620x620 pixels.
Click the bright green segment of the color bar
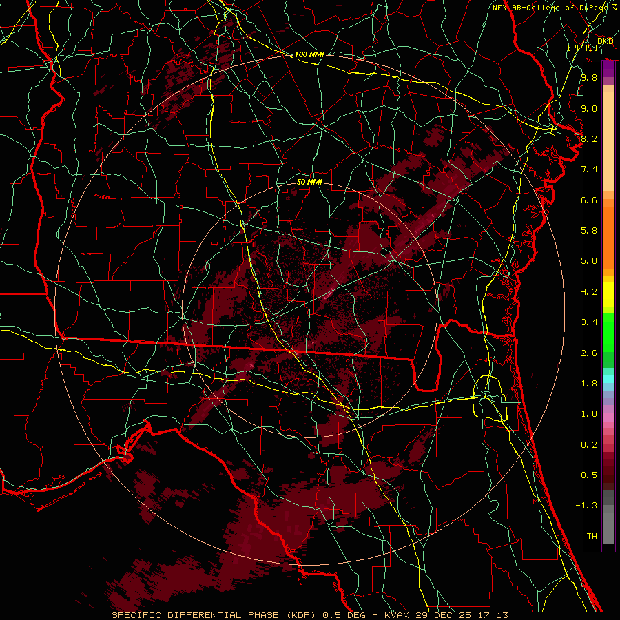coord(608,333)
